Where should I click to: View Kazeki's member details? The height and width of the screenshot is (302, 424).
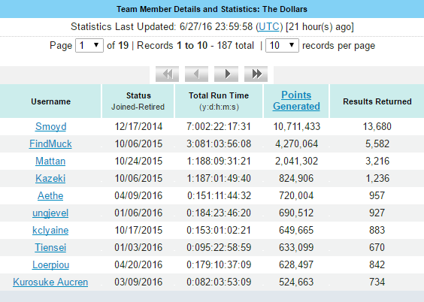click(x=50, y=178)
